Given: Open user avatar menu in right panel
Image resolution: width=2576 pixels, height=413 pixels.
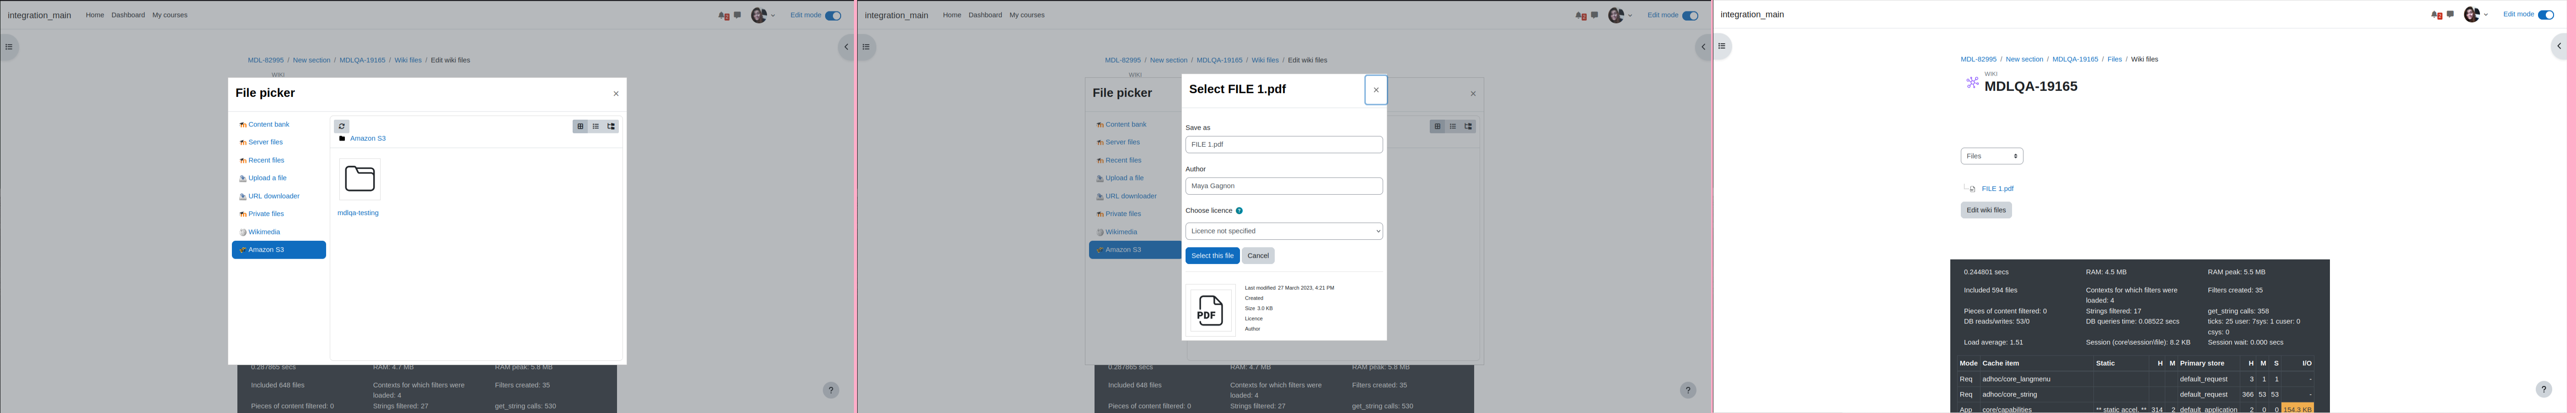Looking at the screenshot, I should 2476,14.
